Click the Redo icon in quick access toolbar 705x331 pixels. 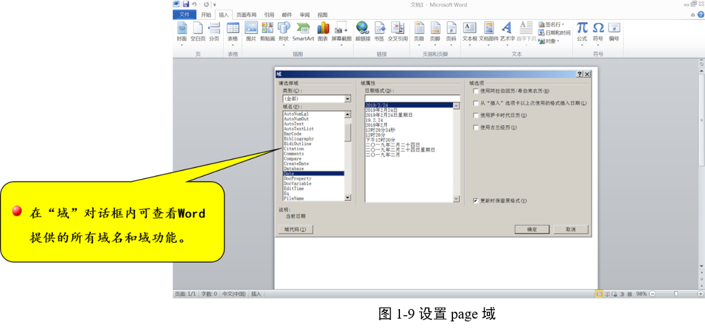(206, 4)
